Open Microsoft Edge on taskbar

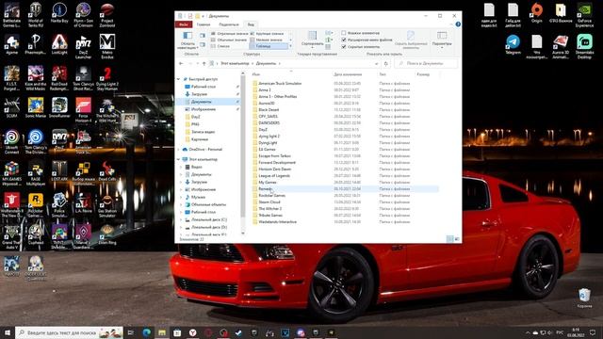pyautogui.click(x=147, y=332)
